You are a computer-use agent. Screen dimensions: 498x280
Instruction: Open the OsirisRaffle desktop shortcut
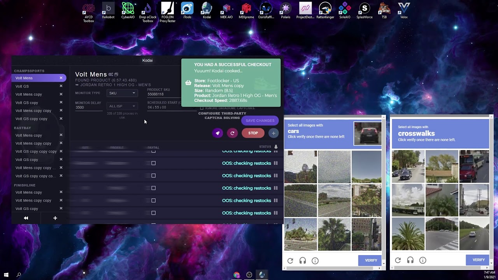[x=266, y=11]
